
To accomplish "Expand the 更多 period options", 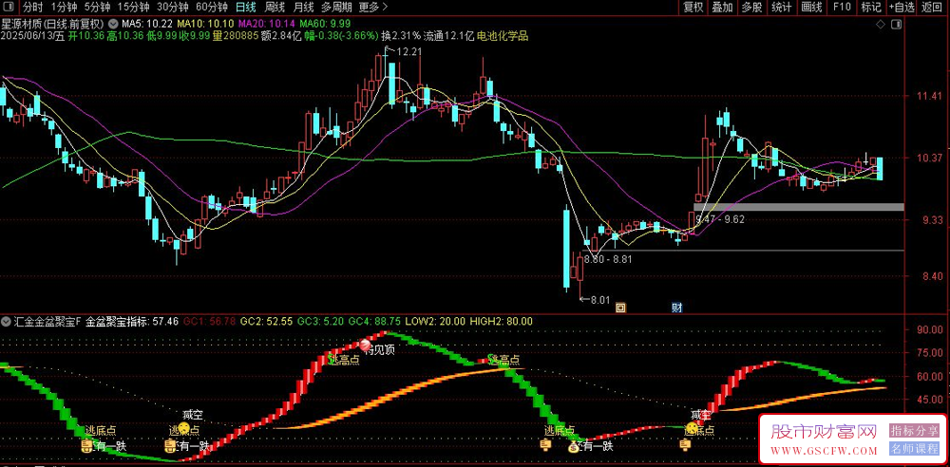I will point(372,8).
